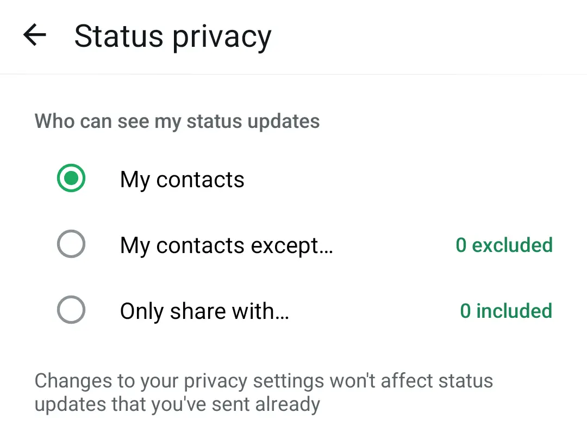Choose the My contacts except option
The height and width of the screenshot is (437, 587).
tap(71, 244)
